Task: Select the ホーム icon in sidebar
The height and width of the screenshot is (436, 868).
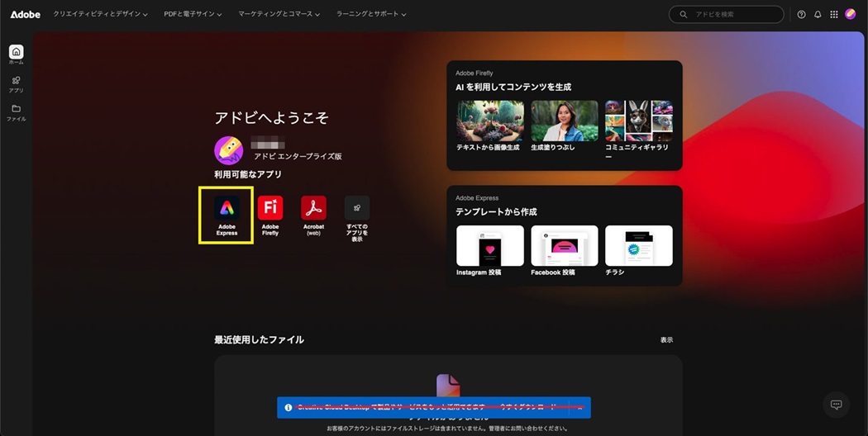Action: 16,52
